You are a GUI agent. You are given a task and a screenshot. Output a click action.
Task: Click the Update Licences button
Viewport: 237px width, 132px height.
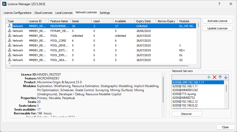click(217, 28)
